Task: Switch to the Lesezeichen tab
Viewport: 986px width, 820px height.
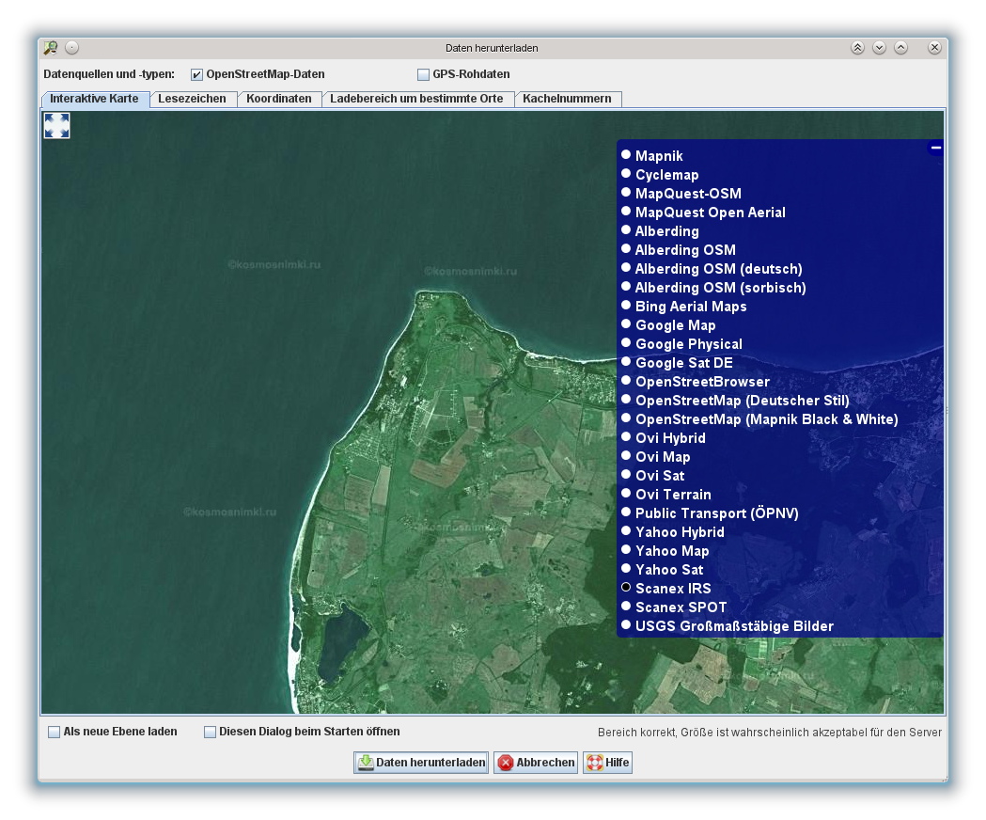Action: (x=192, y=99)
